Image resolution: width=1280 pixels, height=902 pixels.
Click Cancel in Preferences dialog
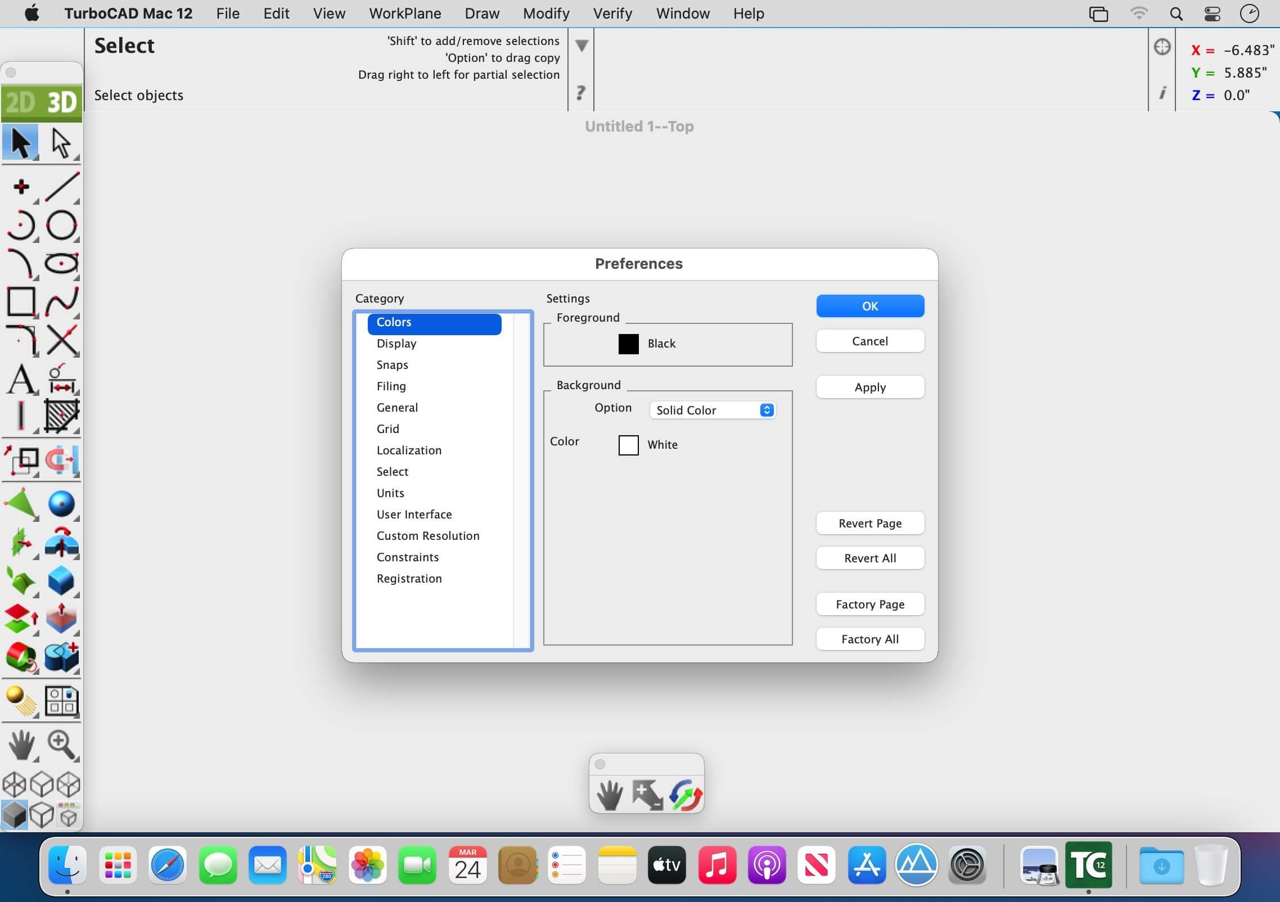(870, 341)
